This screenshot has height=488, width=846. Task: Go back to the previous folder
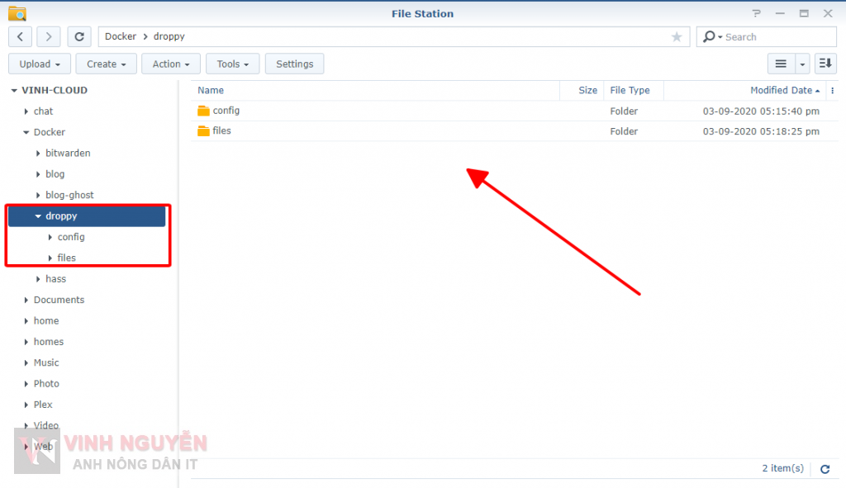pos(20,36)
